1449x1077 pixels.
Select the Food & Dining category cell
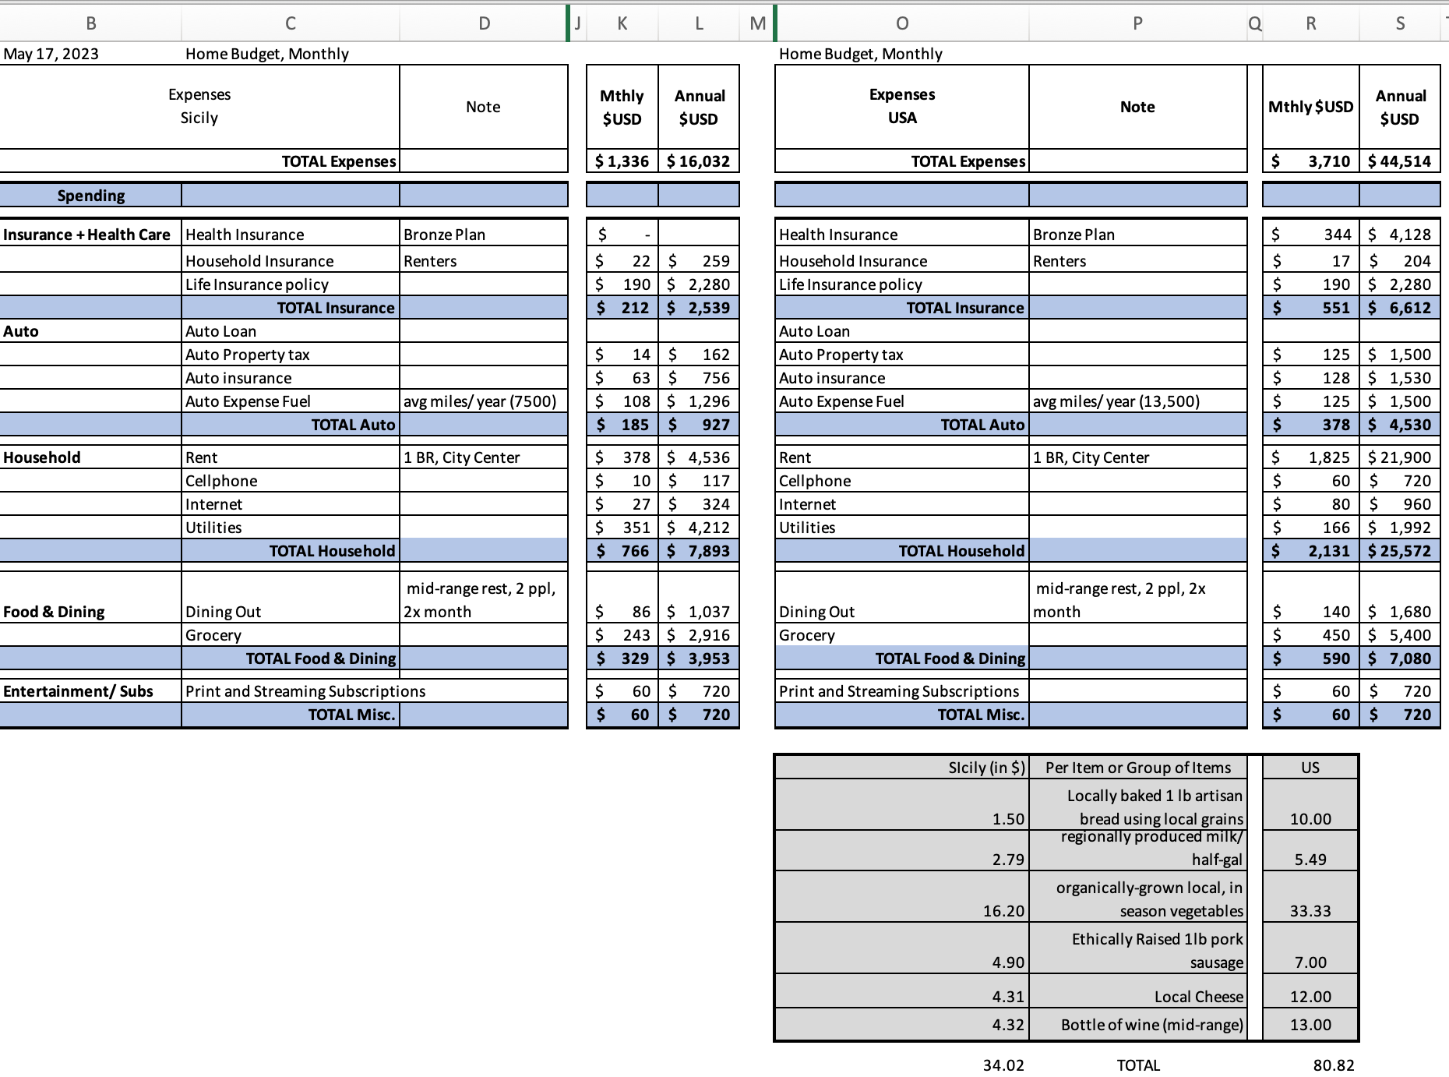[55, 612]
